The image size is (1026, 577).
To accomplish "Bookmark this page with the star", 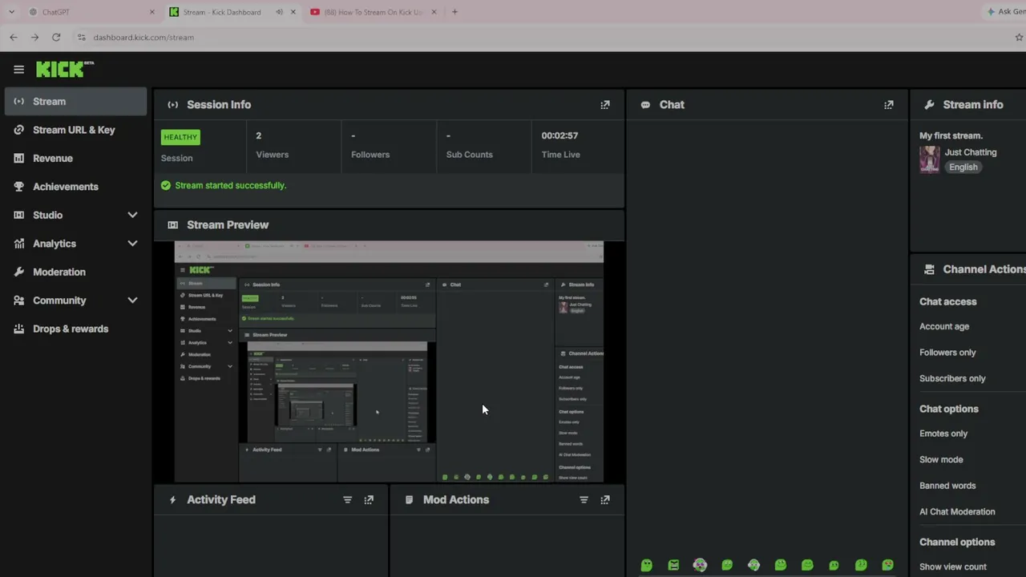I will point(1020,38).
